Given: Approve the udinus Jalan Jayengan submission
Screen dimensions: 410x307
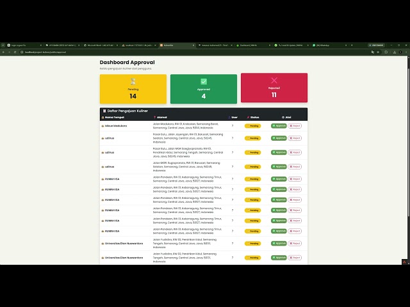Looking at the screenshot, I should coord(279,138).
